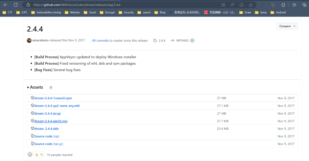
Task: Download Source code (zip)
Action: [x=47, y=136]
